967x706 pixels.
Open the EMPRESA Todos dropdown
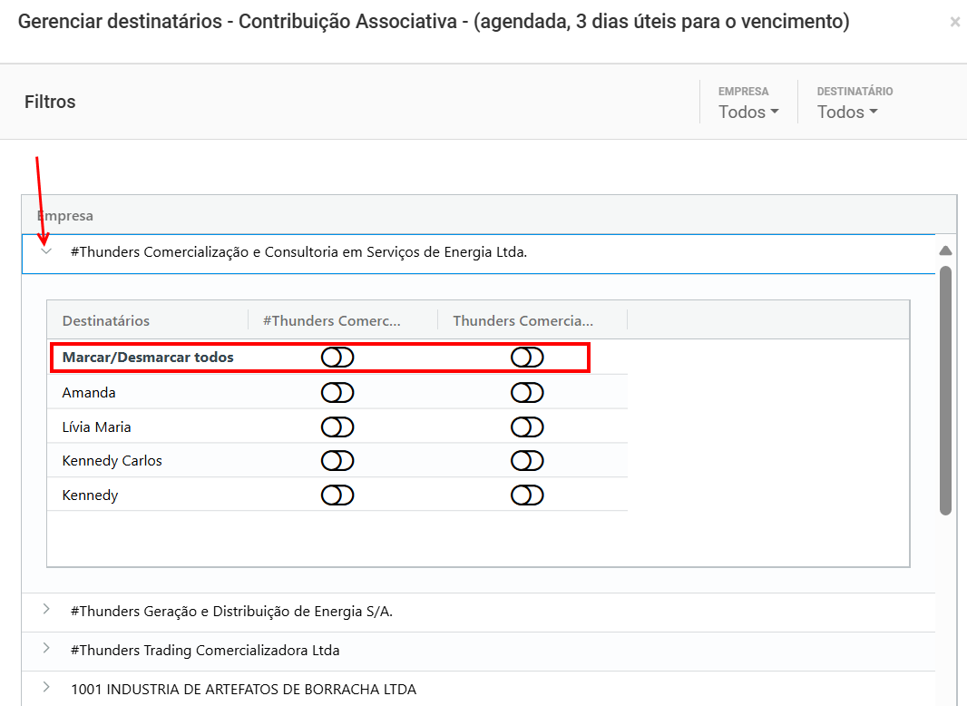pyautogui.click(x=747, y=112)
